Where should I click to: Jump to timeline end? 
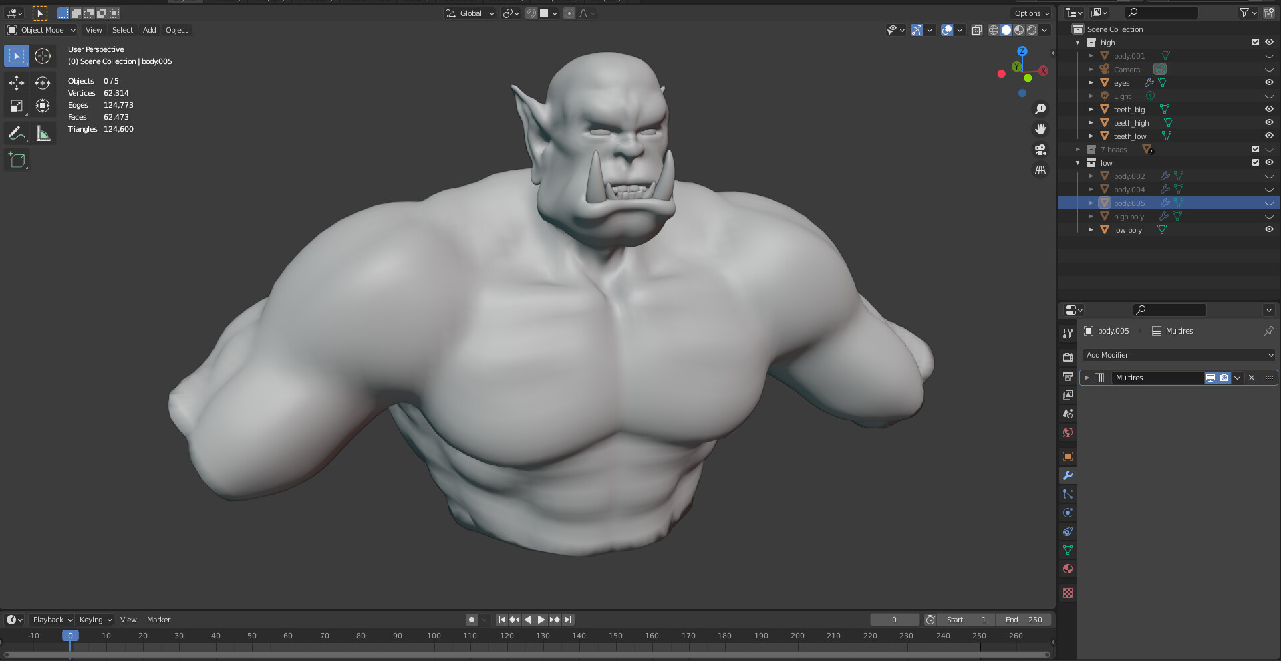(568, 620)
